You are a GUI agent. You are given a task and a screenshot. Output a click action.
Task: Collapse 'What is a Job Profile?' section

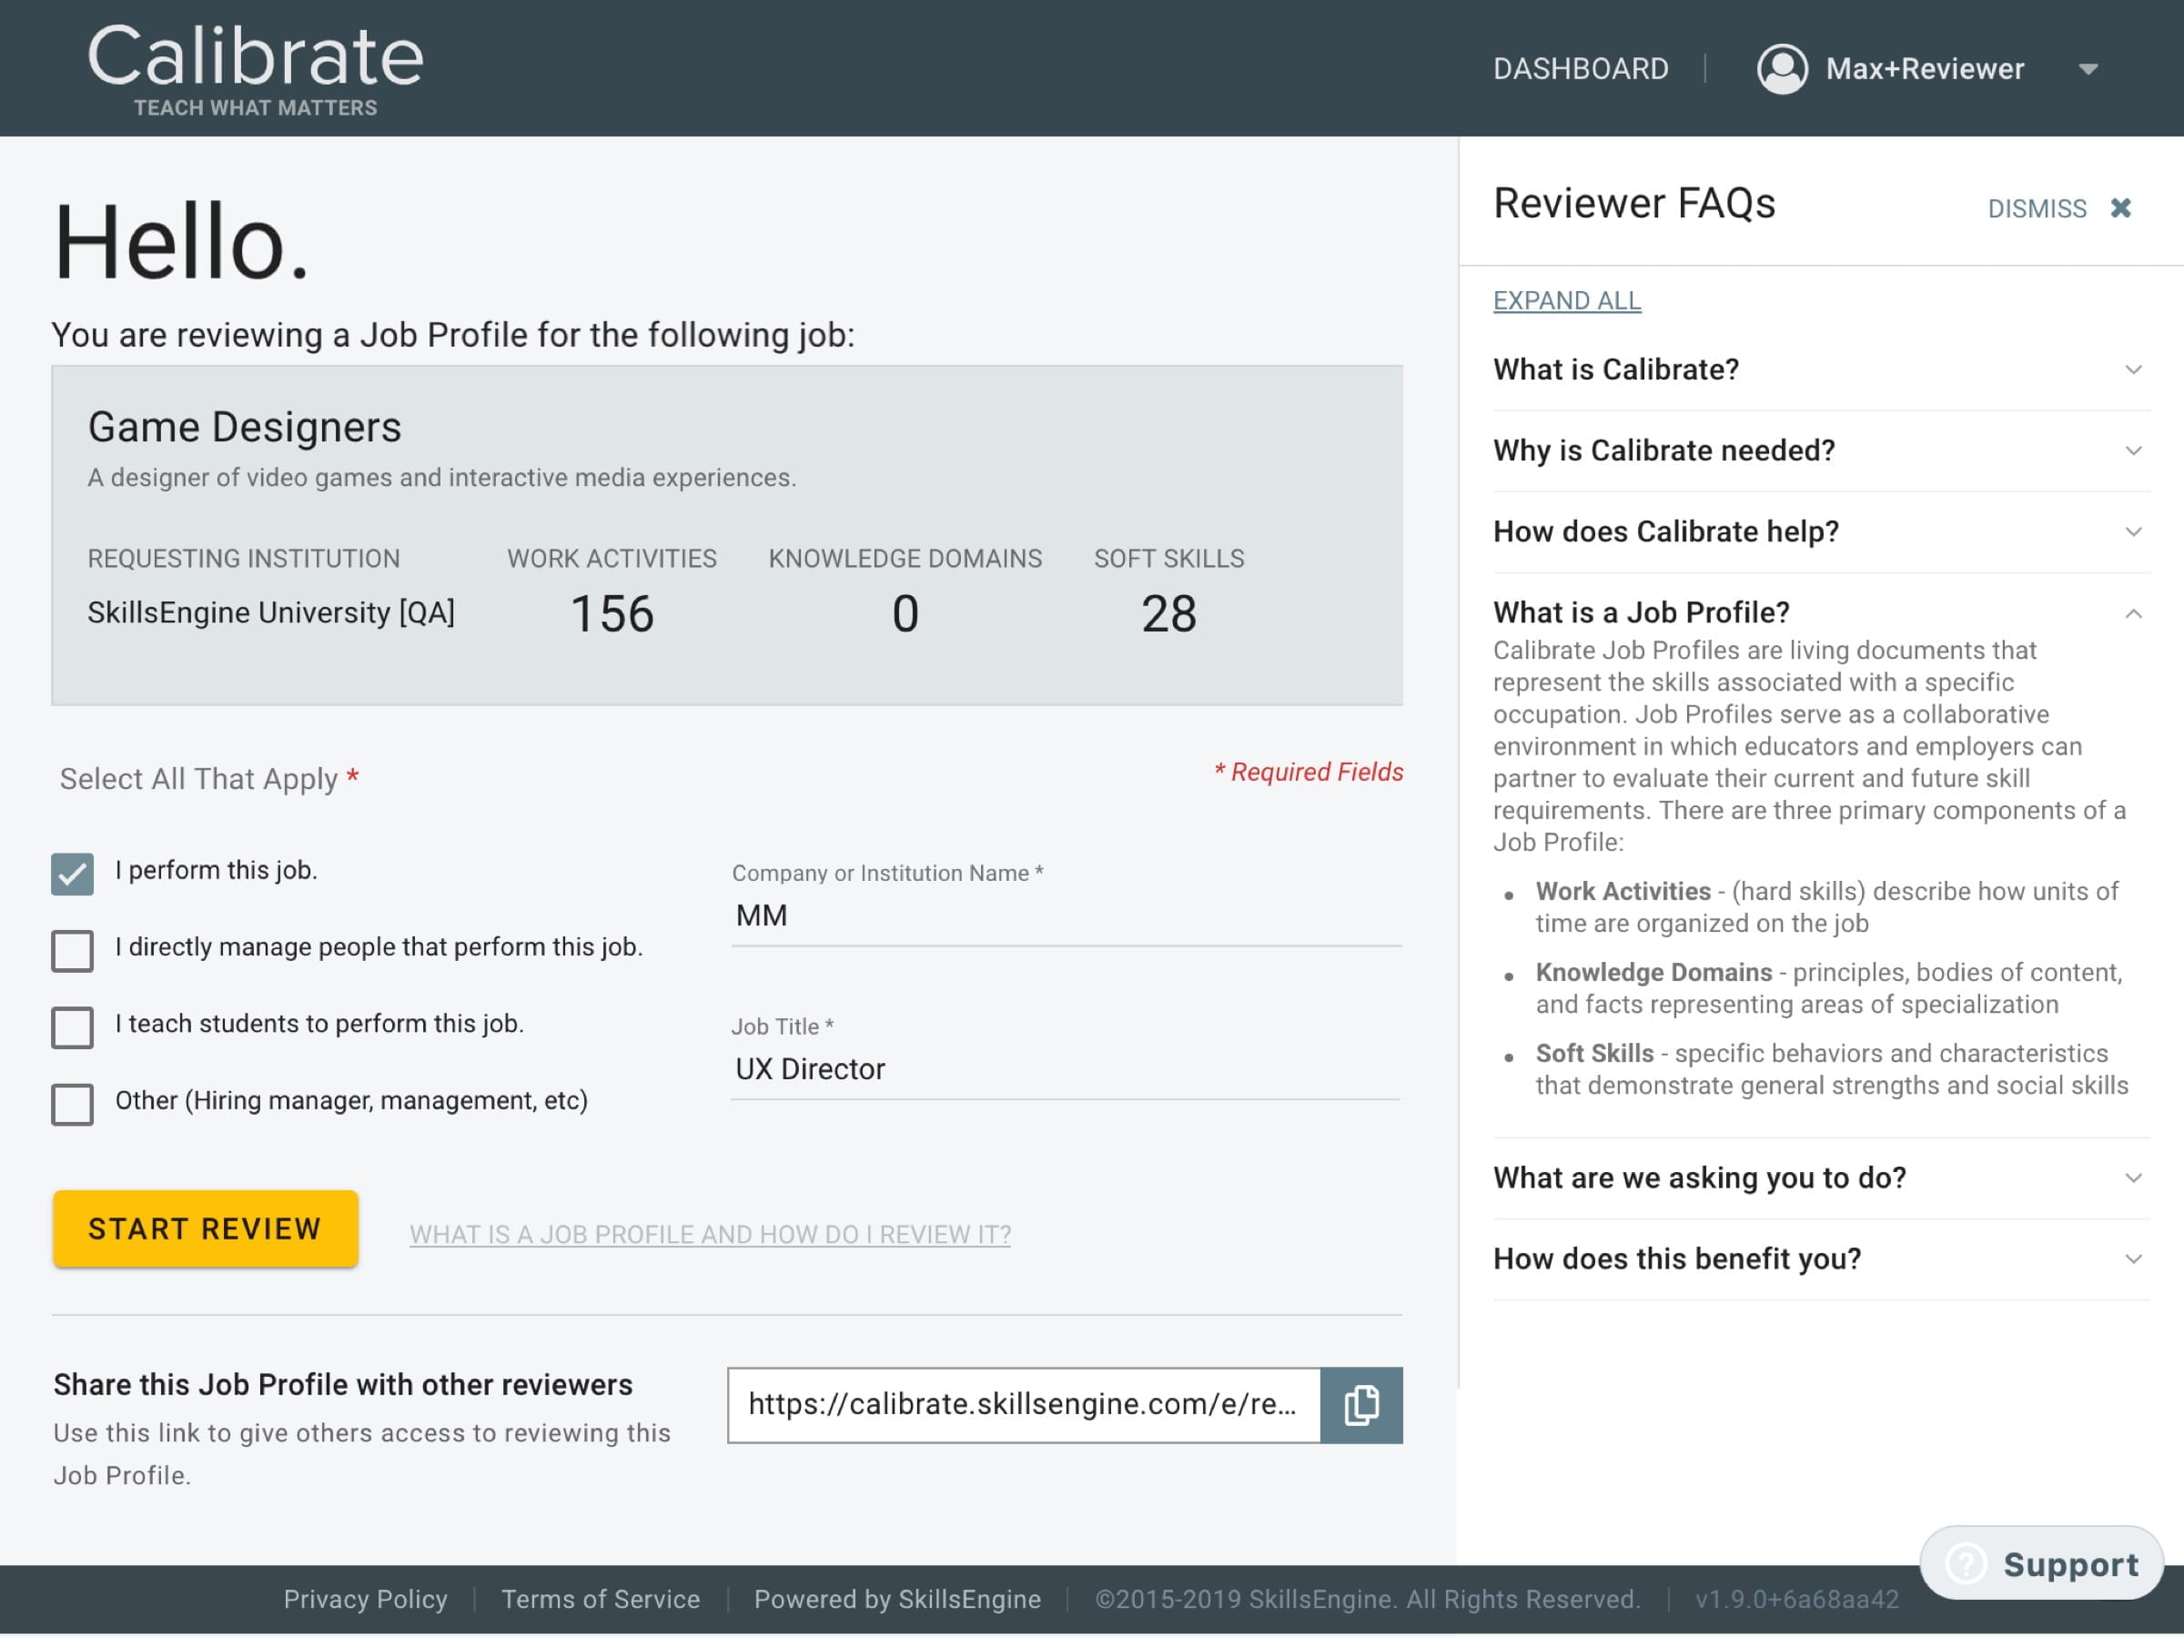2133,613
